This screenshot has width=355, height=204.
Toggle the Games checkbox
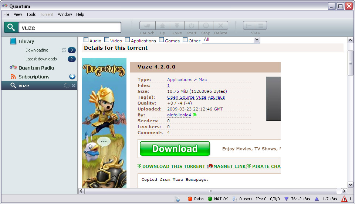point(162,40)
